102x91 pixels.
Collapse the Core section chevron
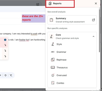tap(94, 36)
